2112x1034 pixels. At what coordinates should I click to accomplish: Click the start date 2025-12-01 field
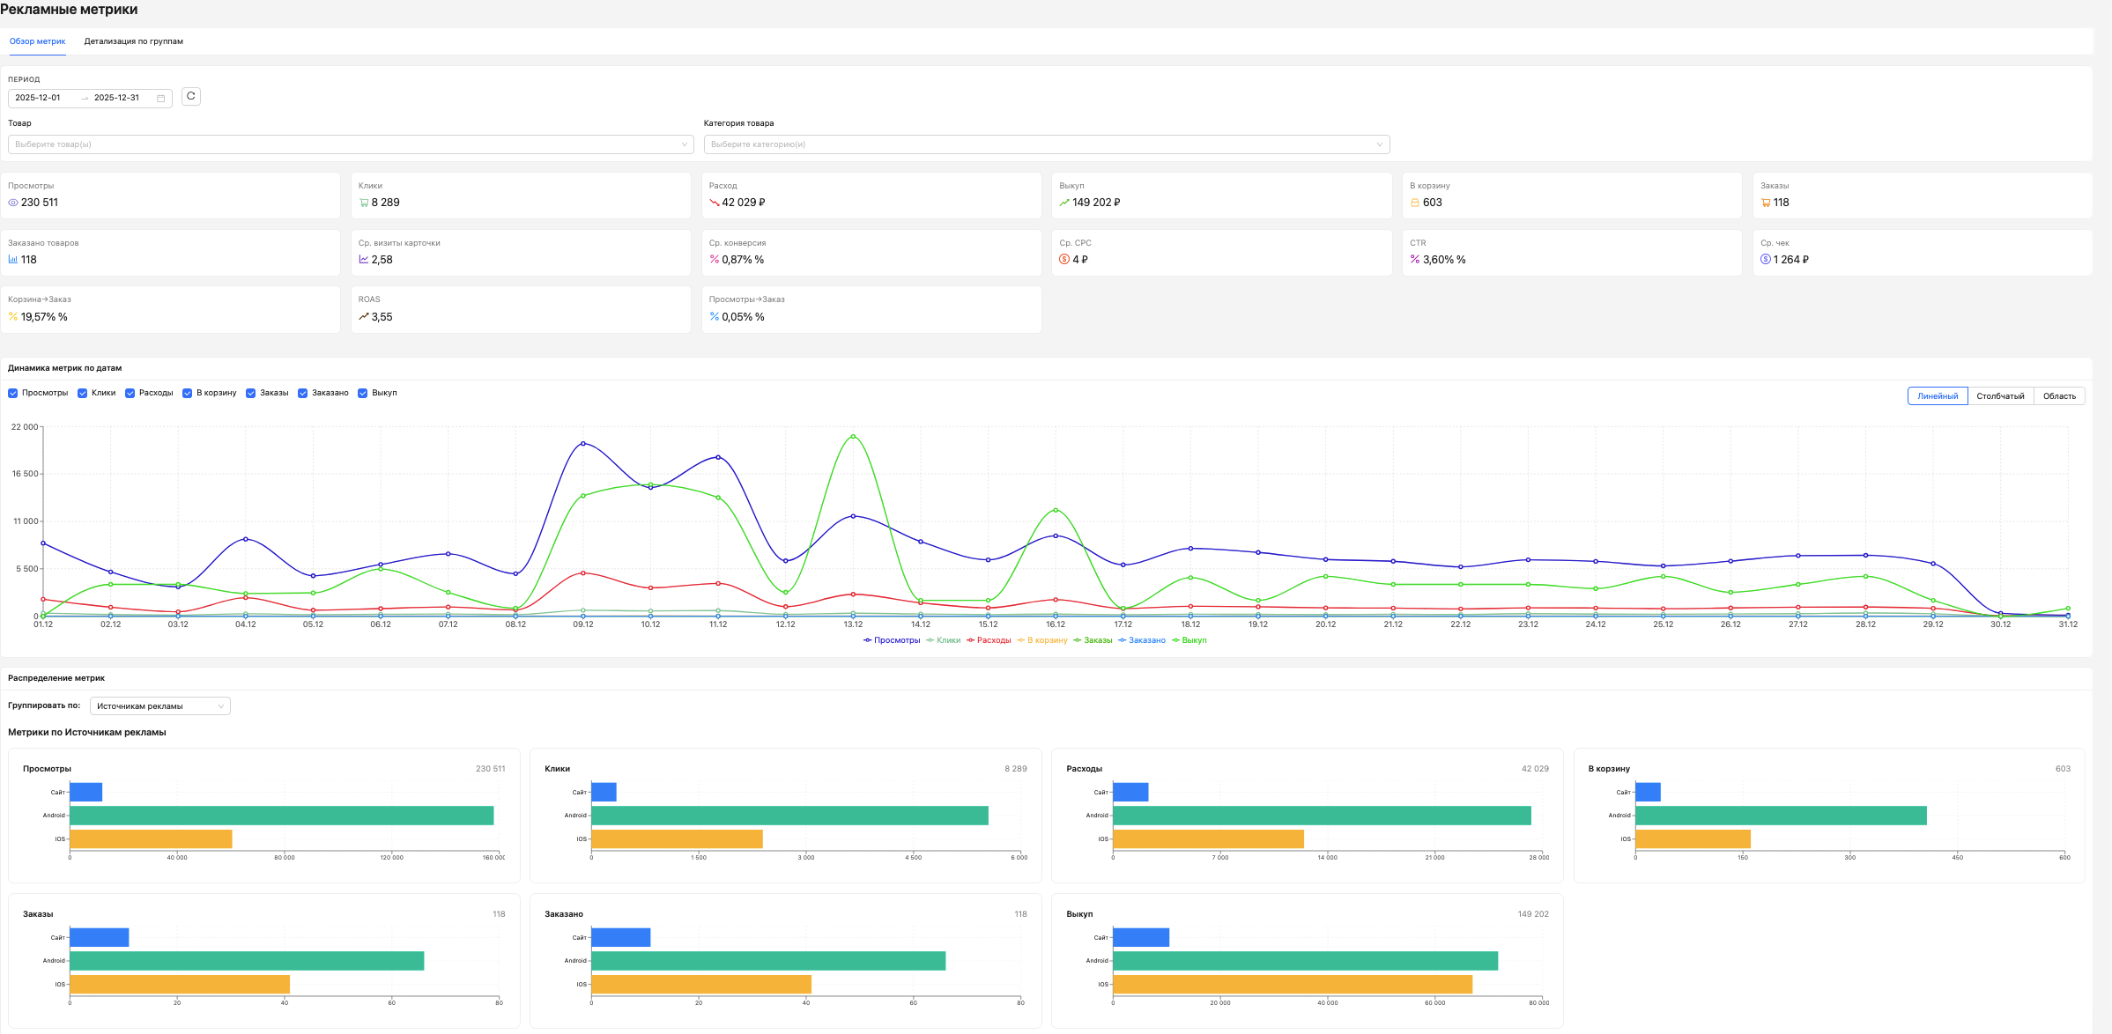39,98
